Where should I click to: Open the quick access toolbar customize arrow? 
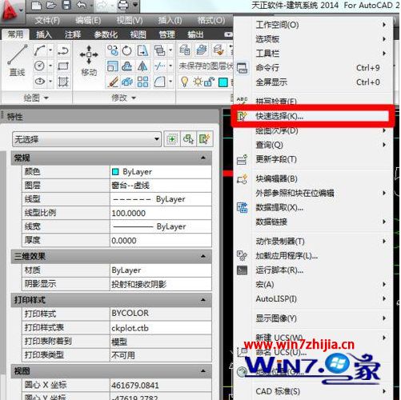[135, 5]
